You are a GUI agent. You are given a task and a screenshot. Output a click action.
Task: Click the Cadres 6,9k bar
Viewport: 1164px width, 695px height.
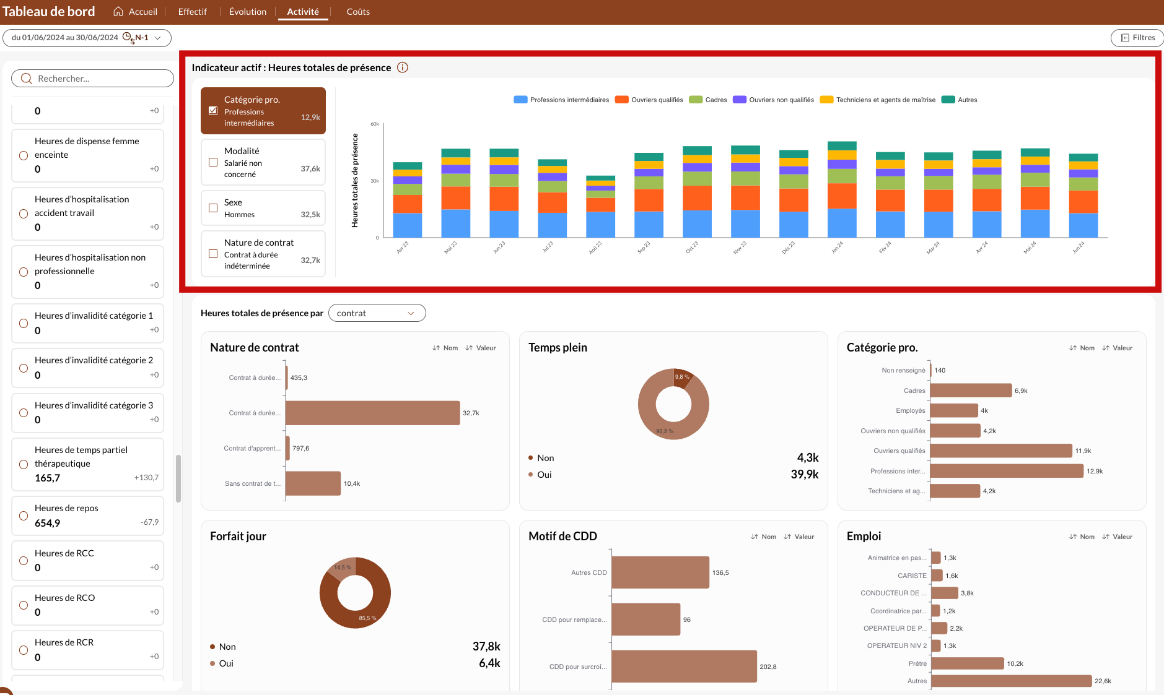click(971, 391)
